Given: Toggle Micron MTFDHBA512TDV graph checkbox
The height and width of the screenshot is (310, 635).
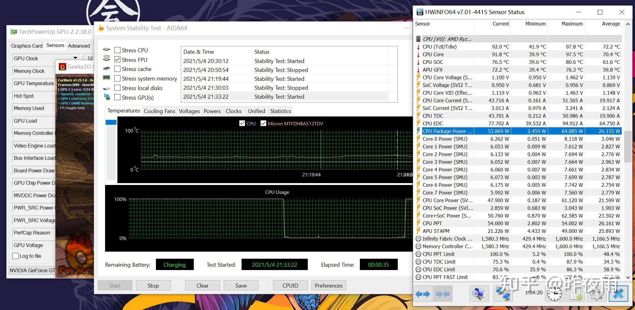Looking at the screenshot, I should pos(263,123).
